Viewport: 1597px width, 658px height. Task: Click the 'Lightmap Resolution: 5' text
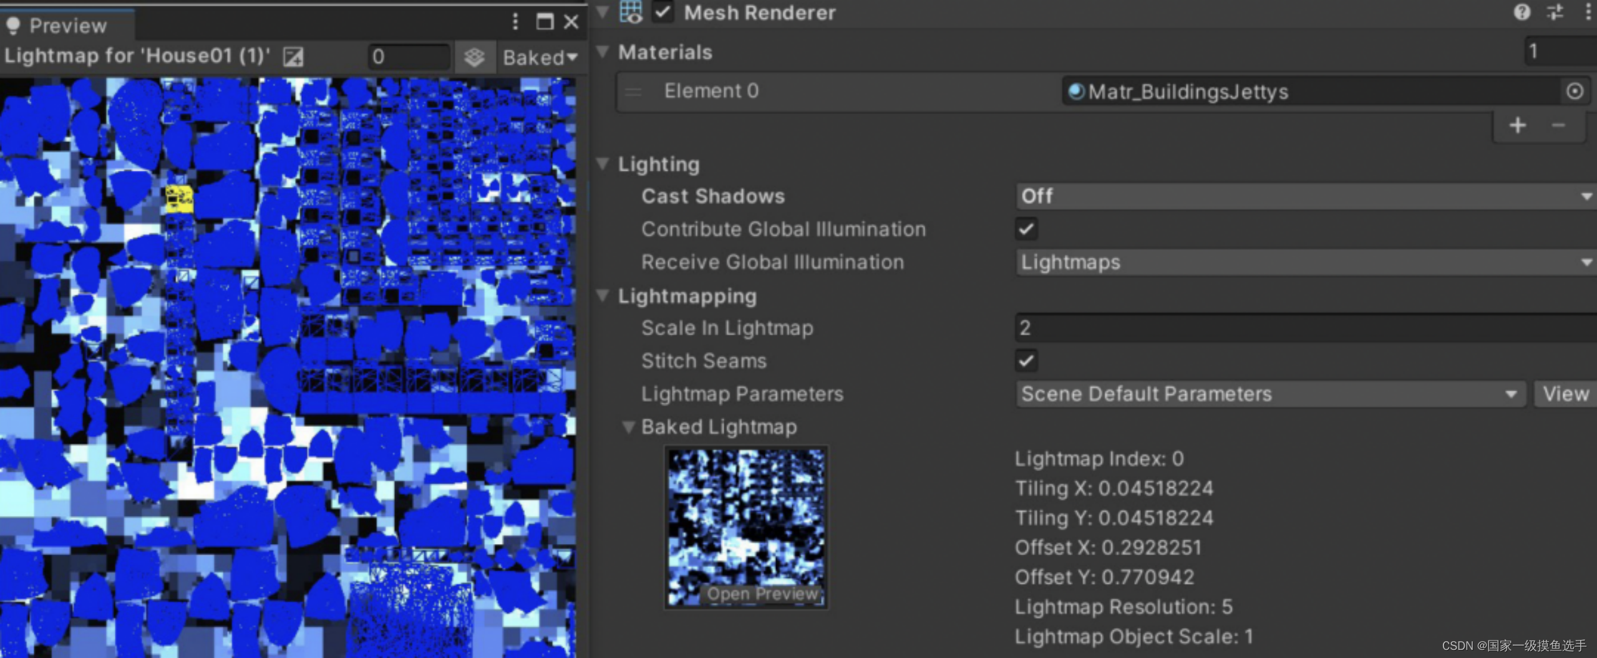click(x=1124, y=607)
